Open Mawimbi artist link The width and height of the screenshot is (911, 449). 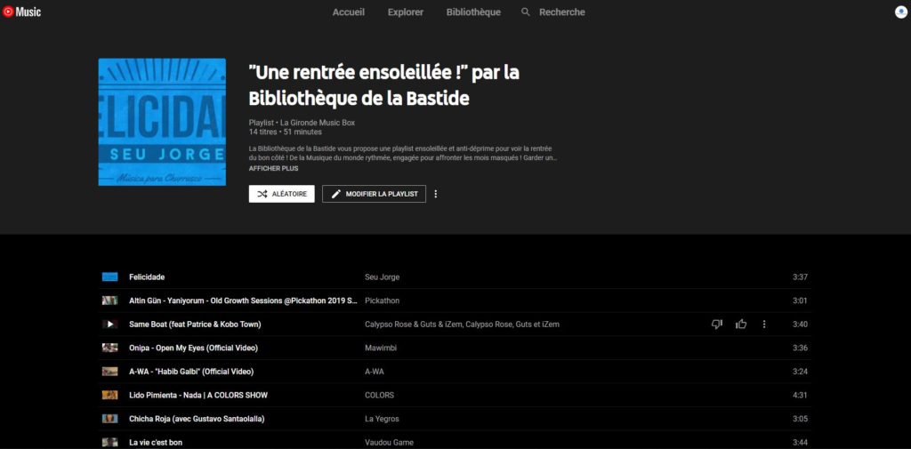381,348
